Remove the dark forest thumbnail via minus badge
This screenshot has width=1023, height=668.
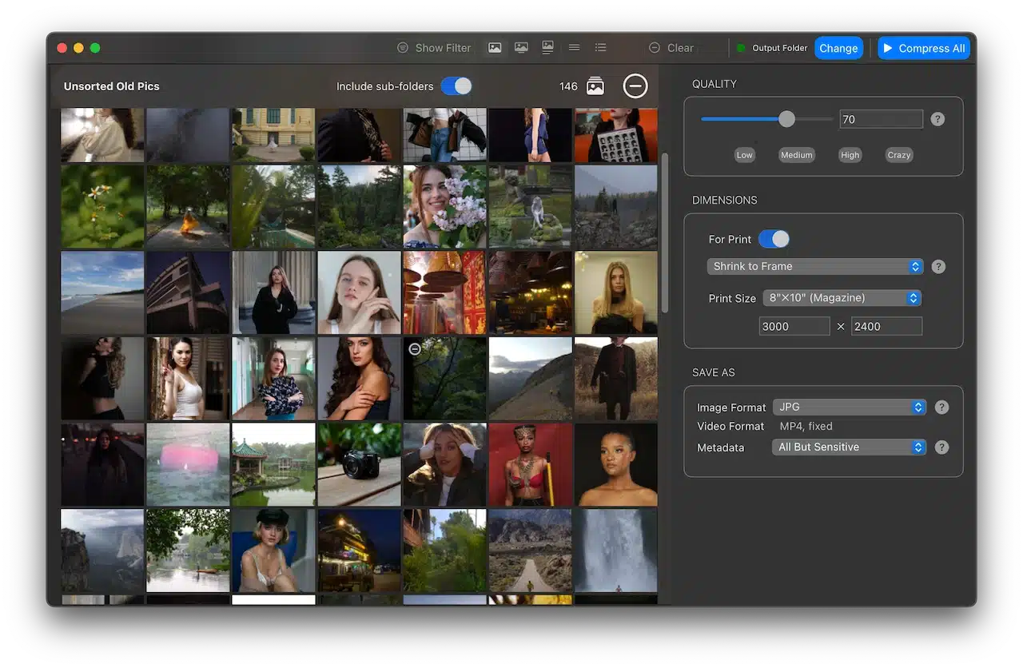414,348
